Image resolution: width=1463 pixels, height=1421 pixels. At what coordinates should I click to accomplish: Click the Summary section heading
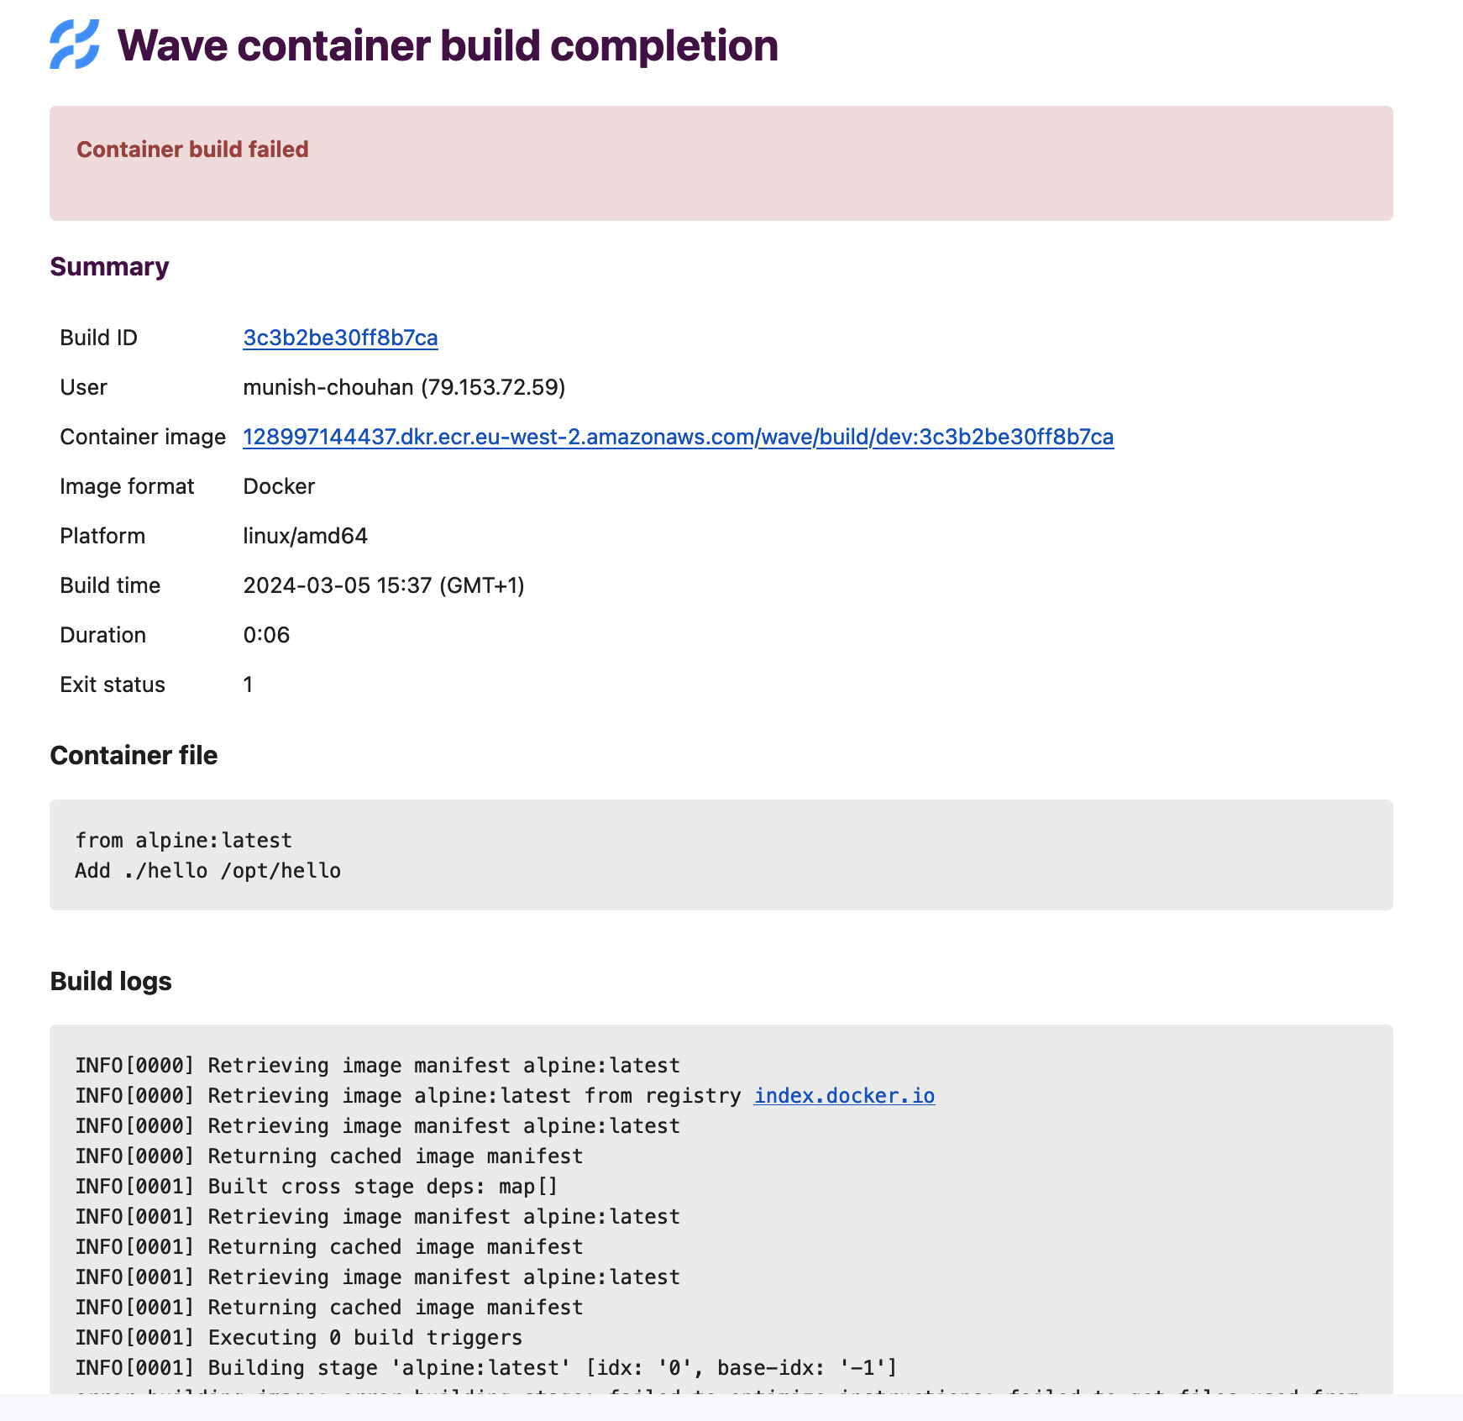(x=109, y=266)
